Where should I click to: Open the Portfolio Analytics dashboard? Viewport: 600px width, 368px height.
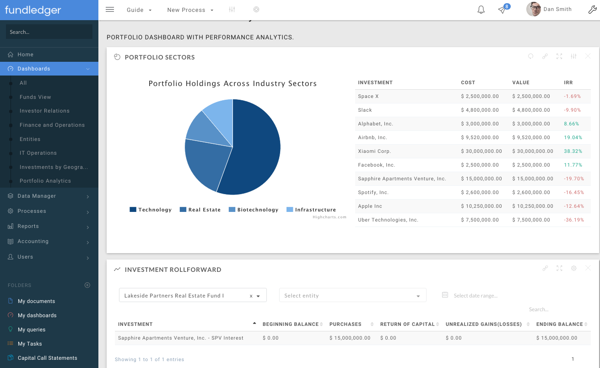point(45,181)
